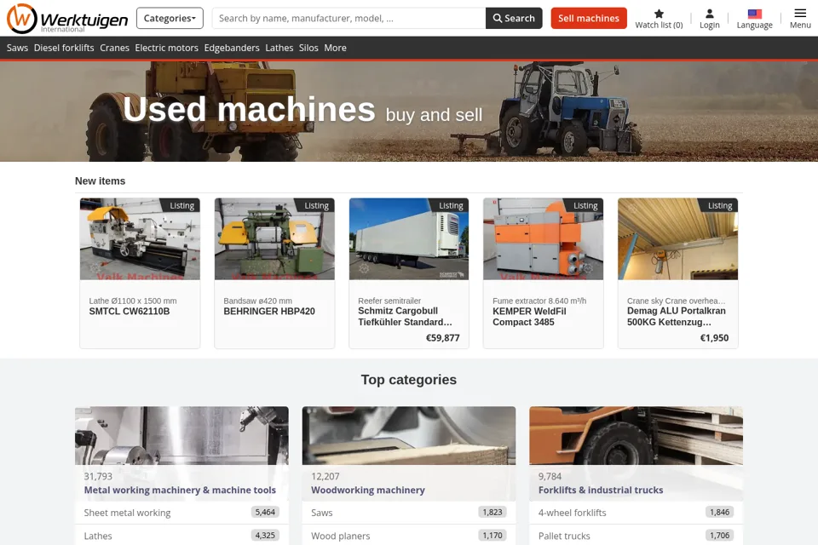The width and height of the screenshot is (818, 545).
Task: Click the New items heading
Action: coord(101,181)
